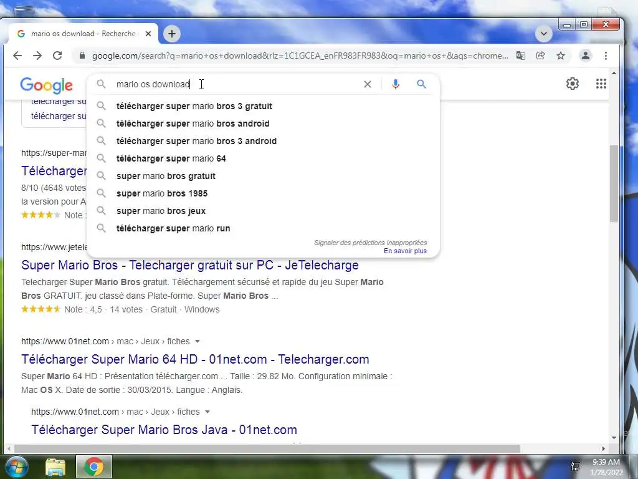This screenshot has width=638, height=479.
Task: Open the Windows Start menu orb
Action: pyautogui.click(x=16, y=467)
